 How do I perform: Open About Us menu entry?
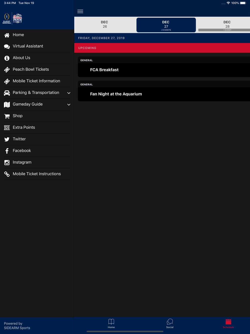pyautogui.click(x=37, y=58)
